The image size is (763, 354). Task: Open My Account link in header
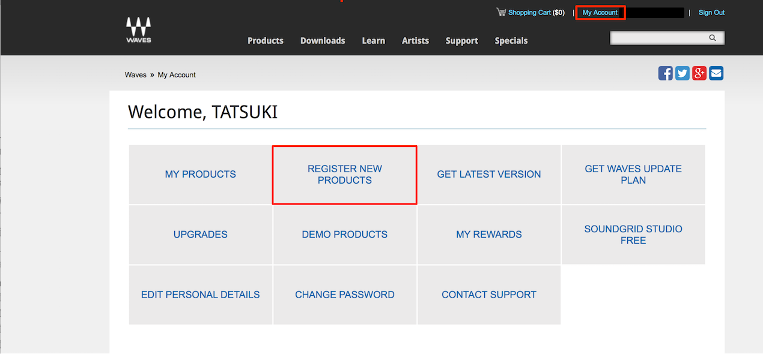(600, 13)
